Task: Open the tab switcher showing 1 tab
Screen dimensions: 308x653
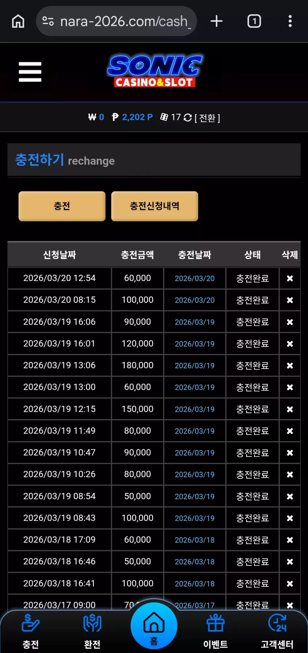Action: [254, 21]
